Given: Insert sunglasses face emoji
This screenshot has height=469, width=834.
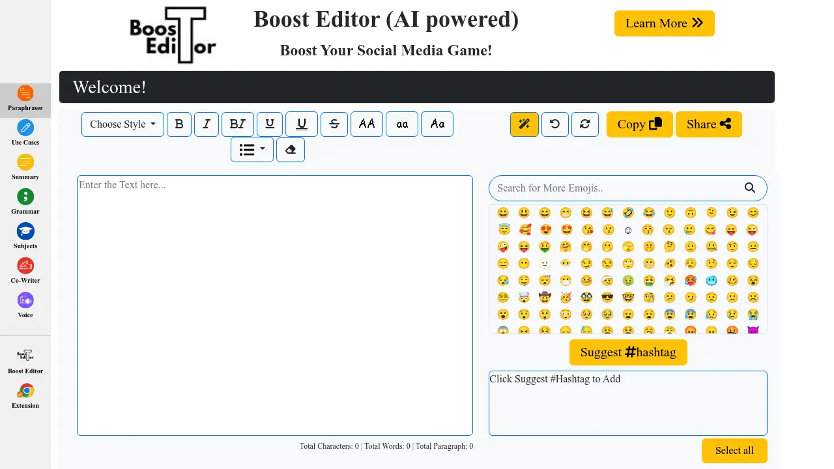Looking at the screenshot, I should (607, 298).
